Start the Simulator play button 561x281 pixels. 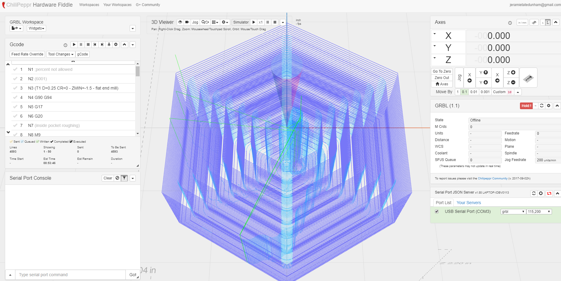point(254,22)
